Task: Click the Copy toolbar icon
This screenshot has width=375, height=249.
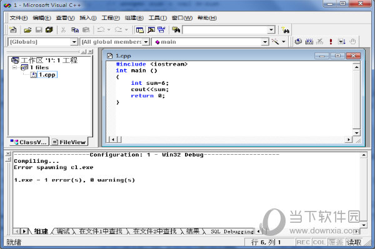Action: click(75, 30)
